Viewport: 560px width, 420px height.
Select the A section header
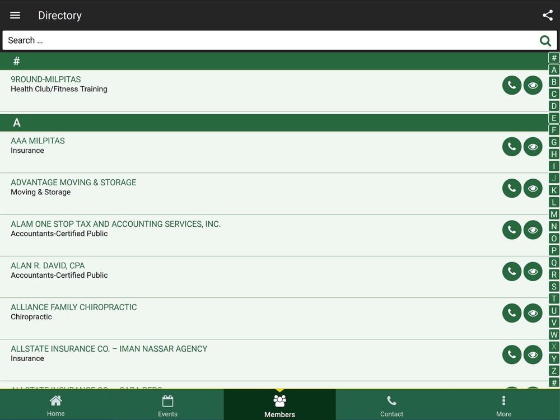click(x=274, y=123)
